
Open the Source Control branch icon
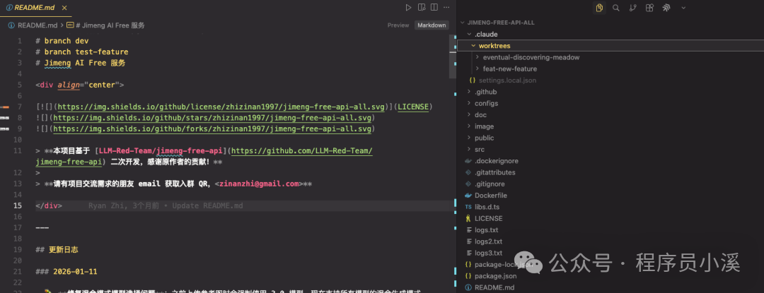point(632,8)
